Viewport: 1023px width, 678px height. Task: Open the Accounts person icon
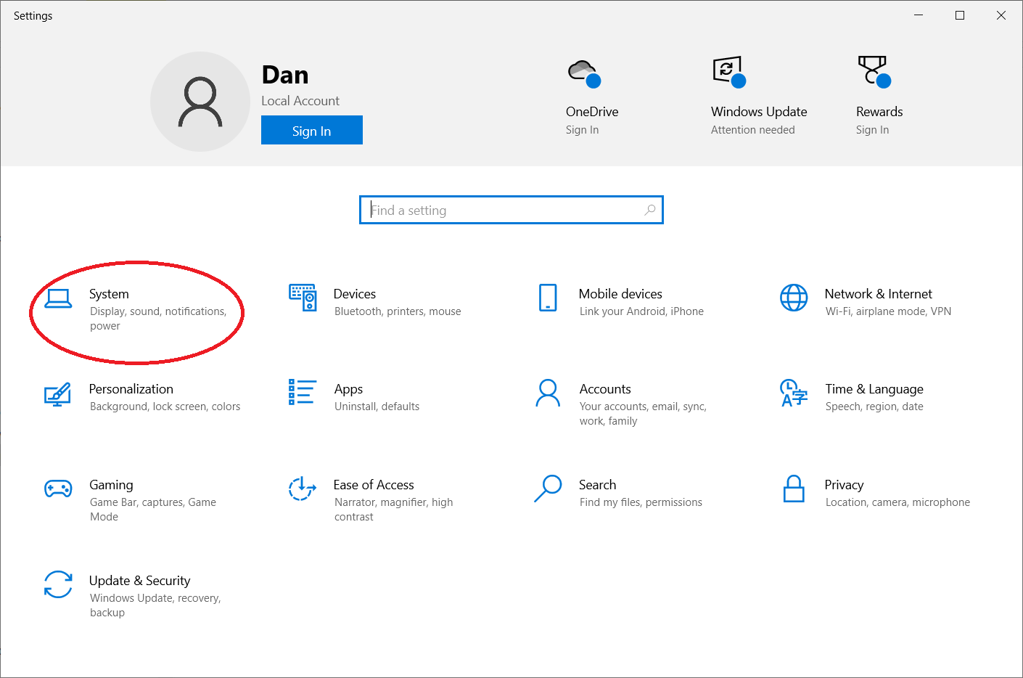548,393
